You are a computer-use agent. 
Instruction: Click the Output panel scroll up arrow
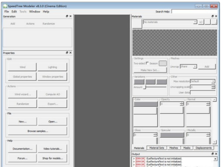pyautogui.click(x=215, y=159)
